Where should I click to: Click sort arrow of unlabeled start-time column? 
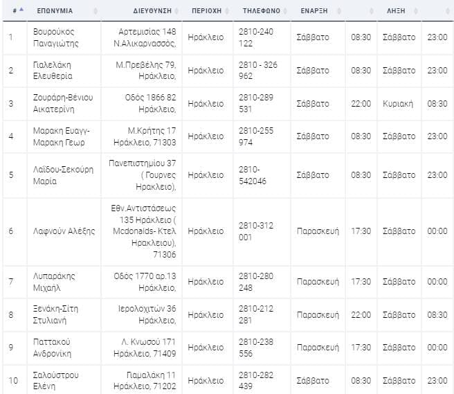pos(372,11)
